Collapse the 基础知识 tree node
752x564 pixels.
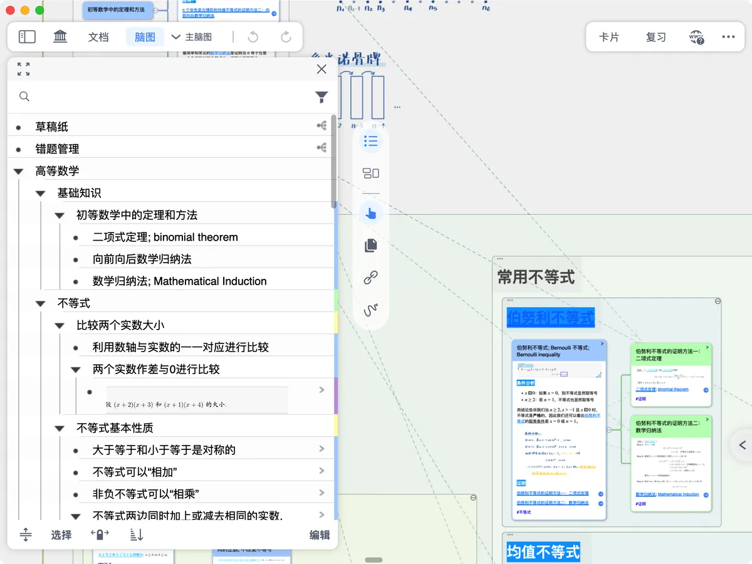point(41,193)
